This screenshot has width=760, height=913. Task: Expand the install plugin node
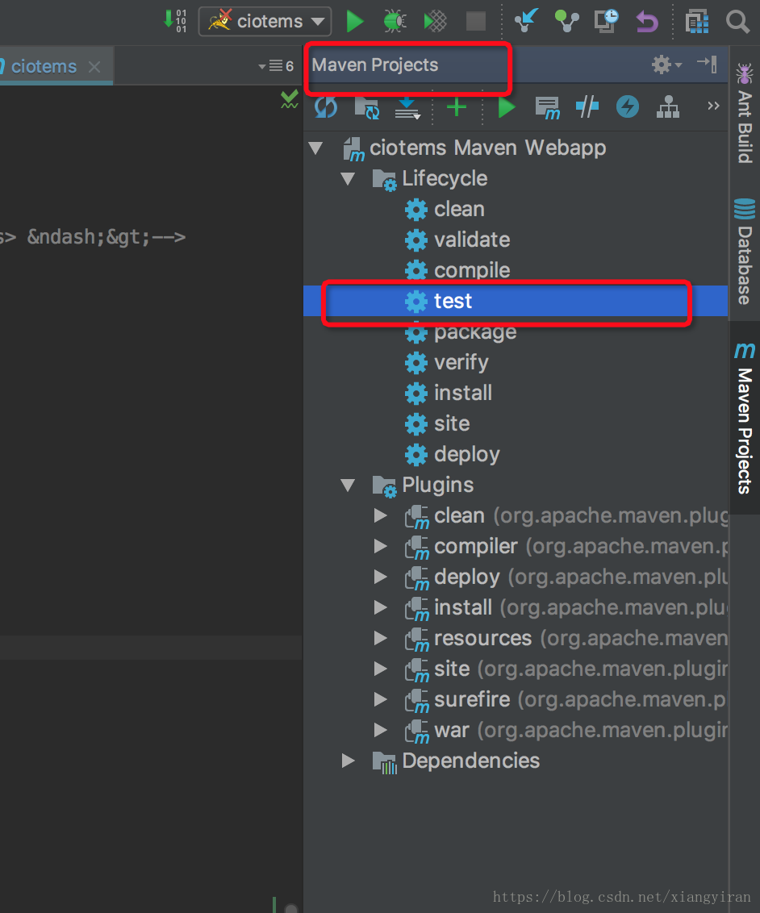[x=380, y=607]
